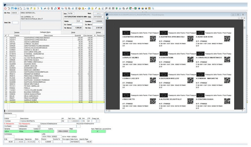Click the Etich. field showing 1
Image resolution: width=251 pixels, height=147 pixels.
37,142
